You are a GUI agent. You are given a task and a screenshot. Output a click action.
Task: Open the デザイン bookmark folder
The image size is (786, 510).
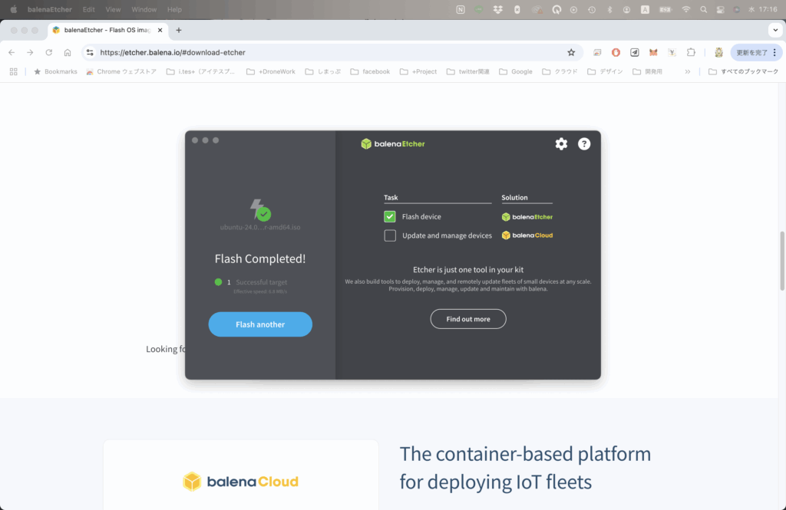pos(605,71)
